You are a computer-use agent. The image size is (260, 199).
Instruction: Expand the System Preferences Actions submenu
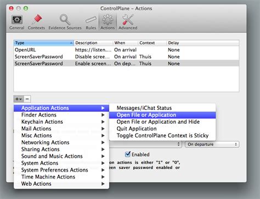61,170
